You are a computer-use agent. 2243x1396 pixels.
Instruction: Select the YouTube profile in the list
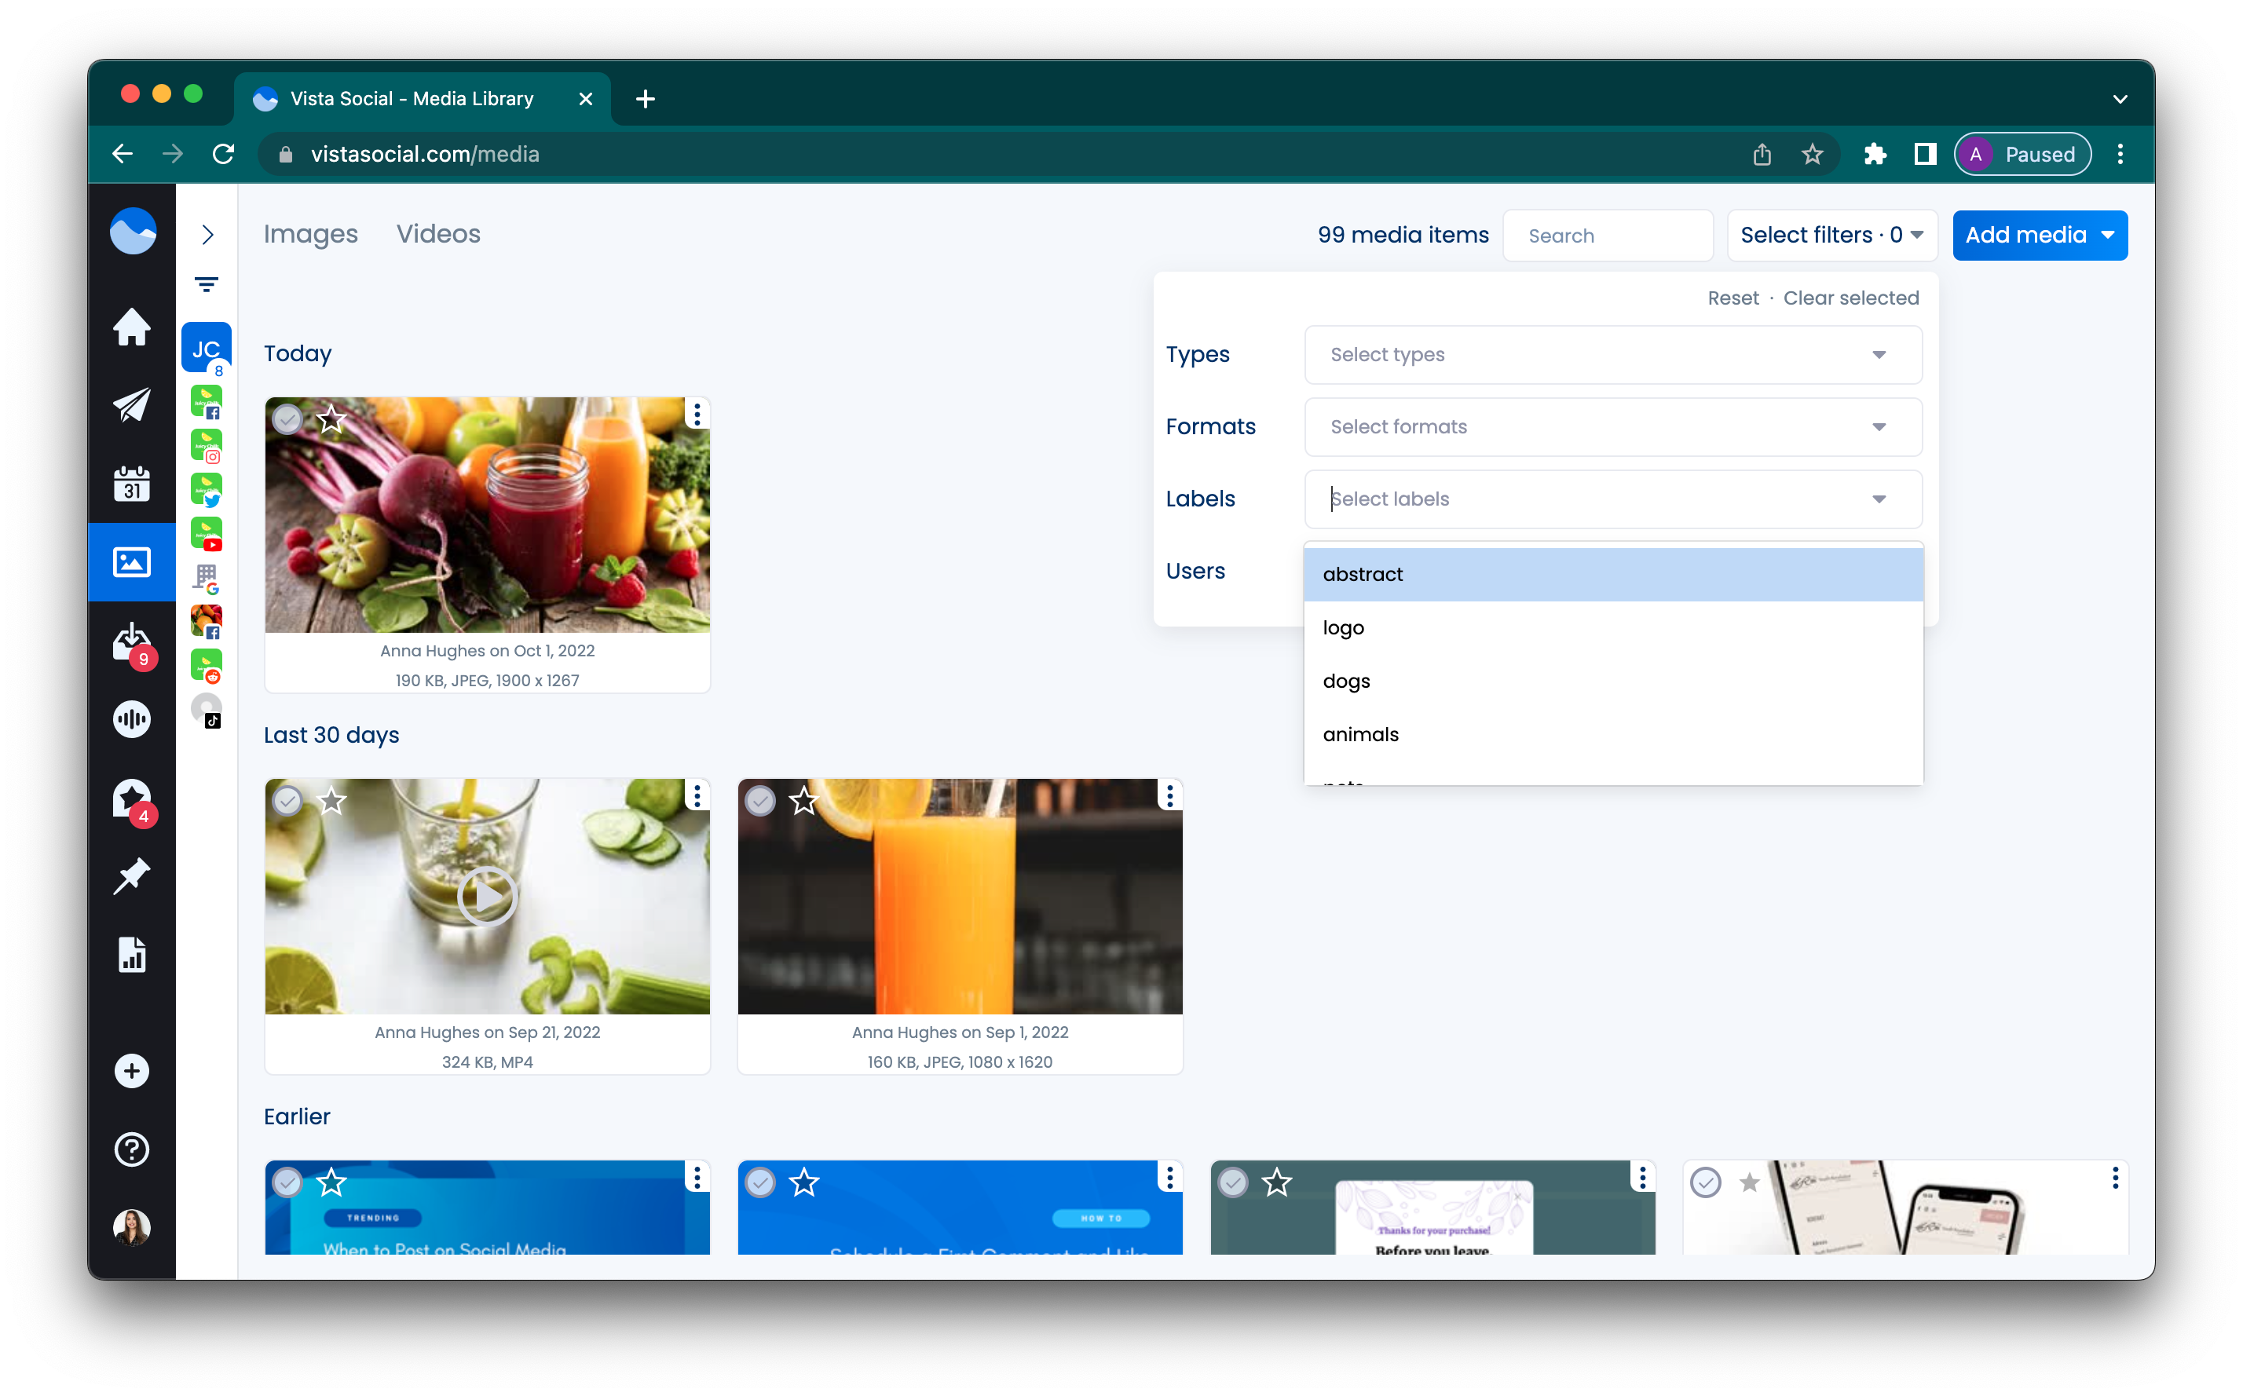[207, 535]
